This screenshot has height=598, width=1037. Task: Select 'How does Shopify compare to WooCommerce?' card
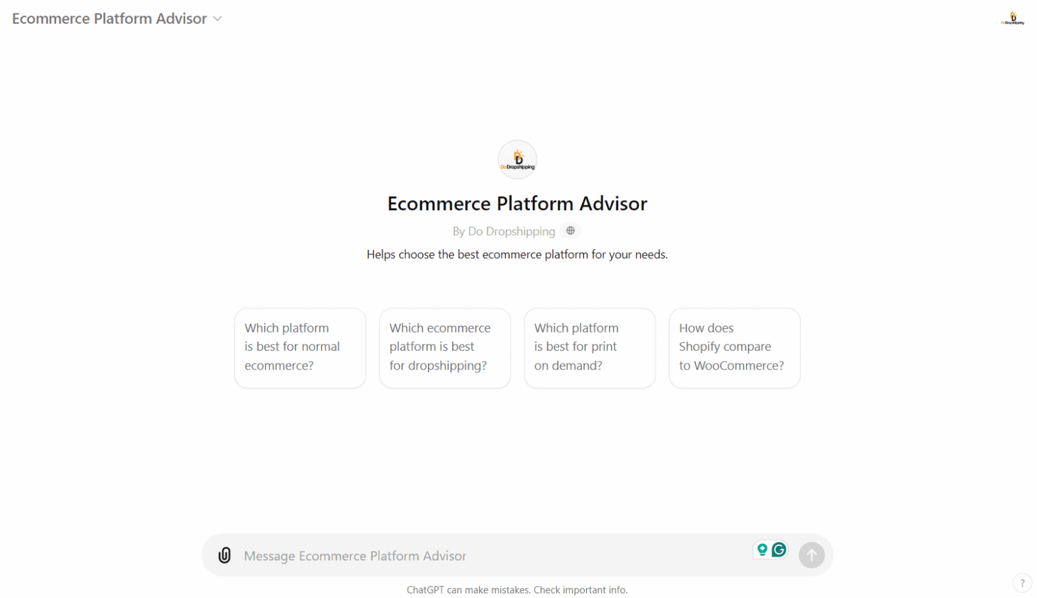click(x=734, y=347)
